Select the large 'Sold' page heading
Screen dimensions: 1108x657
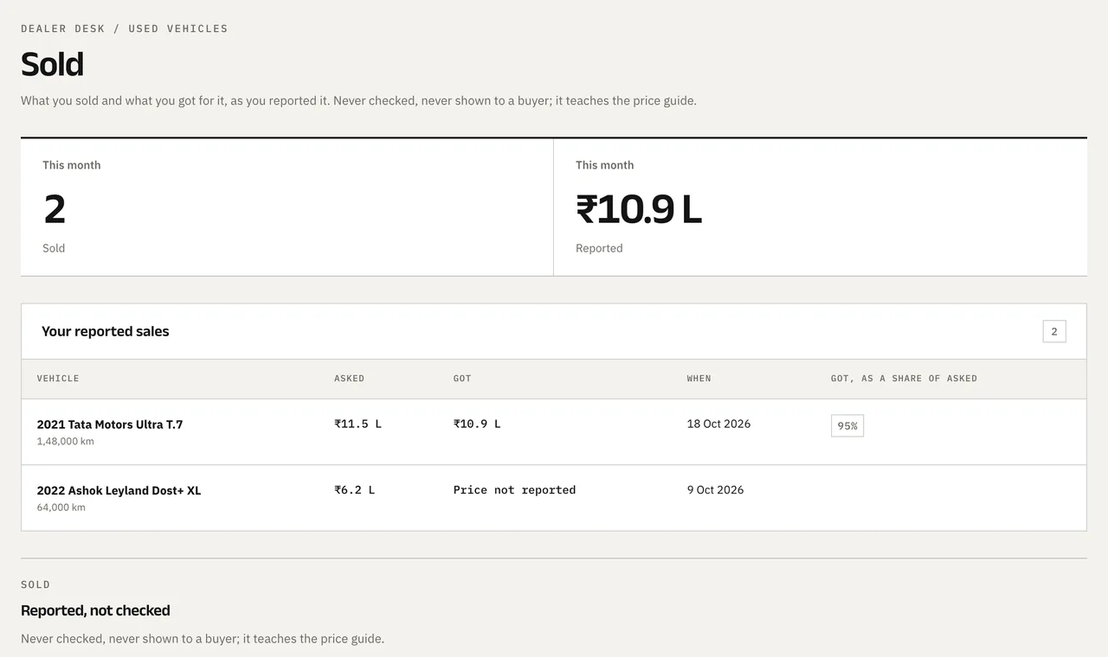tap(52, 65)
